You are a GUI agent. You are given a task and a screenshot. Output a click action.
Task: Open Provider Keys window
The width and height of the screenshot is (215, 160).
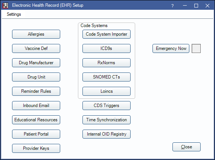(36, 148)
